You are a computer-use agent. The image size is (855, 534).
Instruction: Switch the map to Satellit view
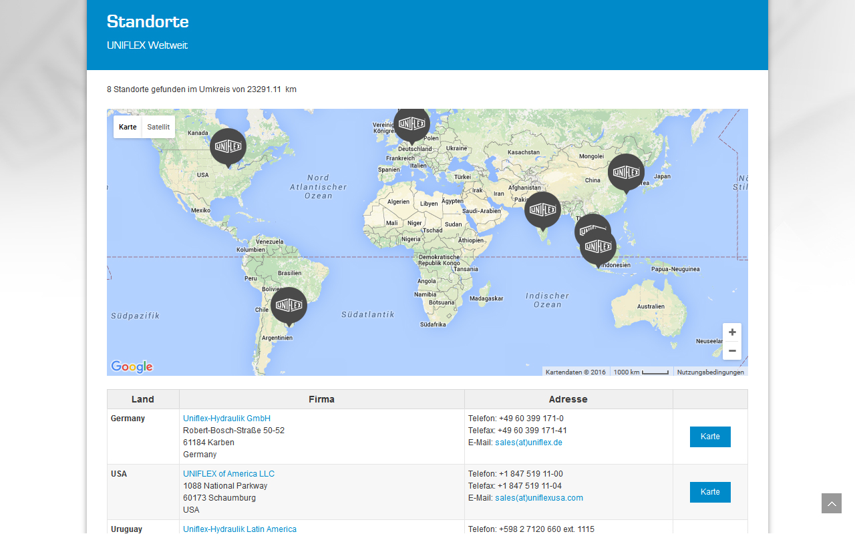158,127
